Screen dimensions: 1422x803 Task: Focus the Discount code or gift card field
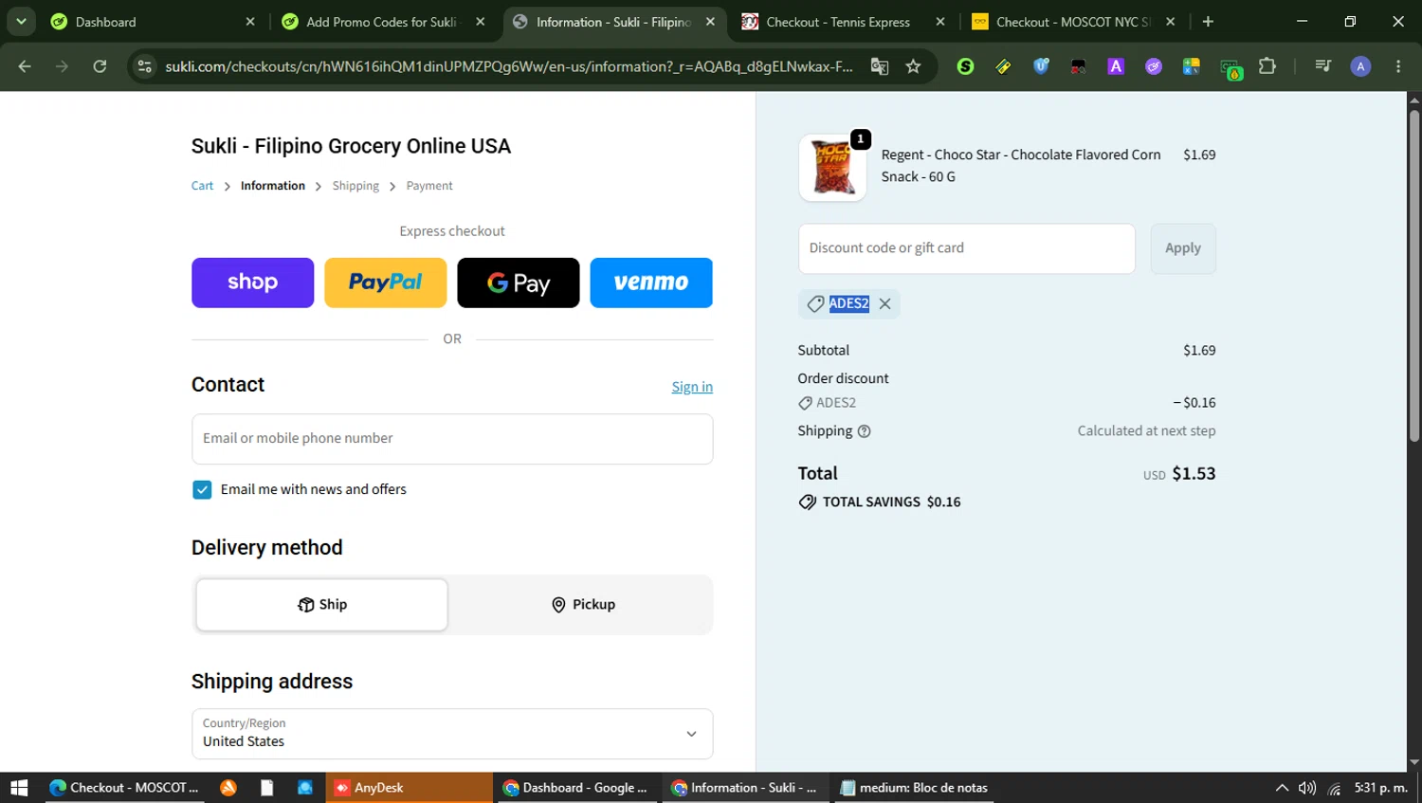tap(966, 248)
